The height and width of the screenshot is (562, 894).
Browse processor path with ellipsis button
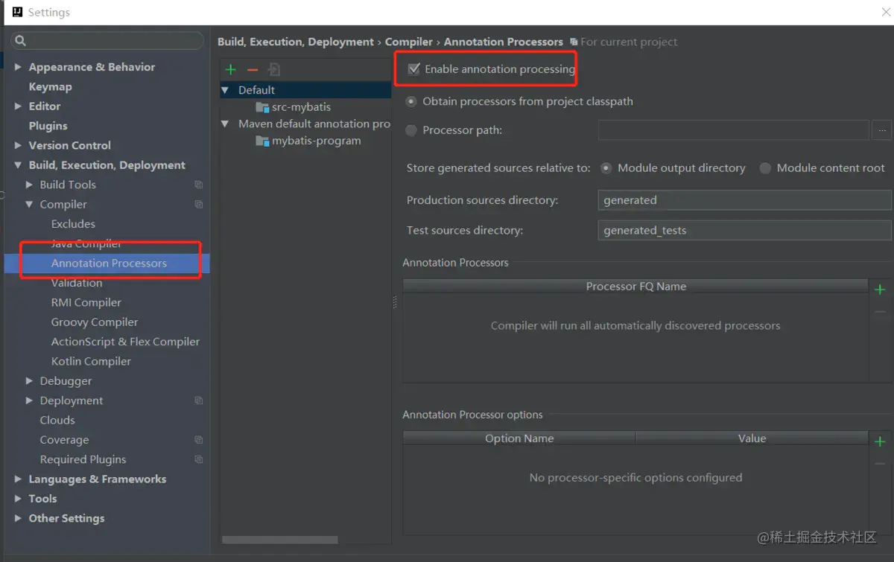tap(882, 130)
